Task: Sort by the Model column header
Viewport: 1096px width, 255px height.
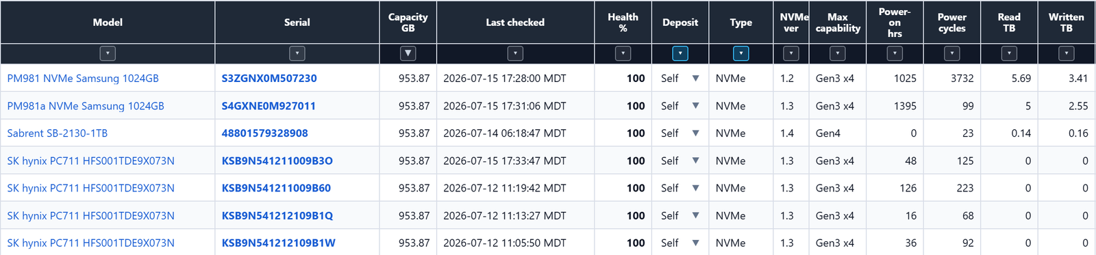Action: point(108,23)
